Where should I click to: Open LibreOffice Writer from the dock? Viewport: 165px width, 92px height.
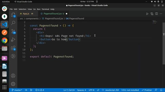coord(4,66)
